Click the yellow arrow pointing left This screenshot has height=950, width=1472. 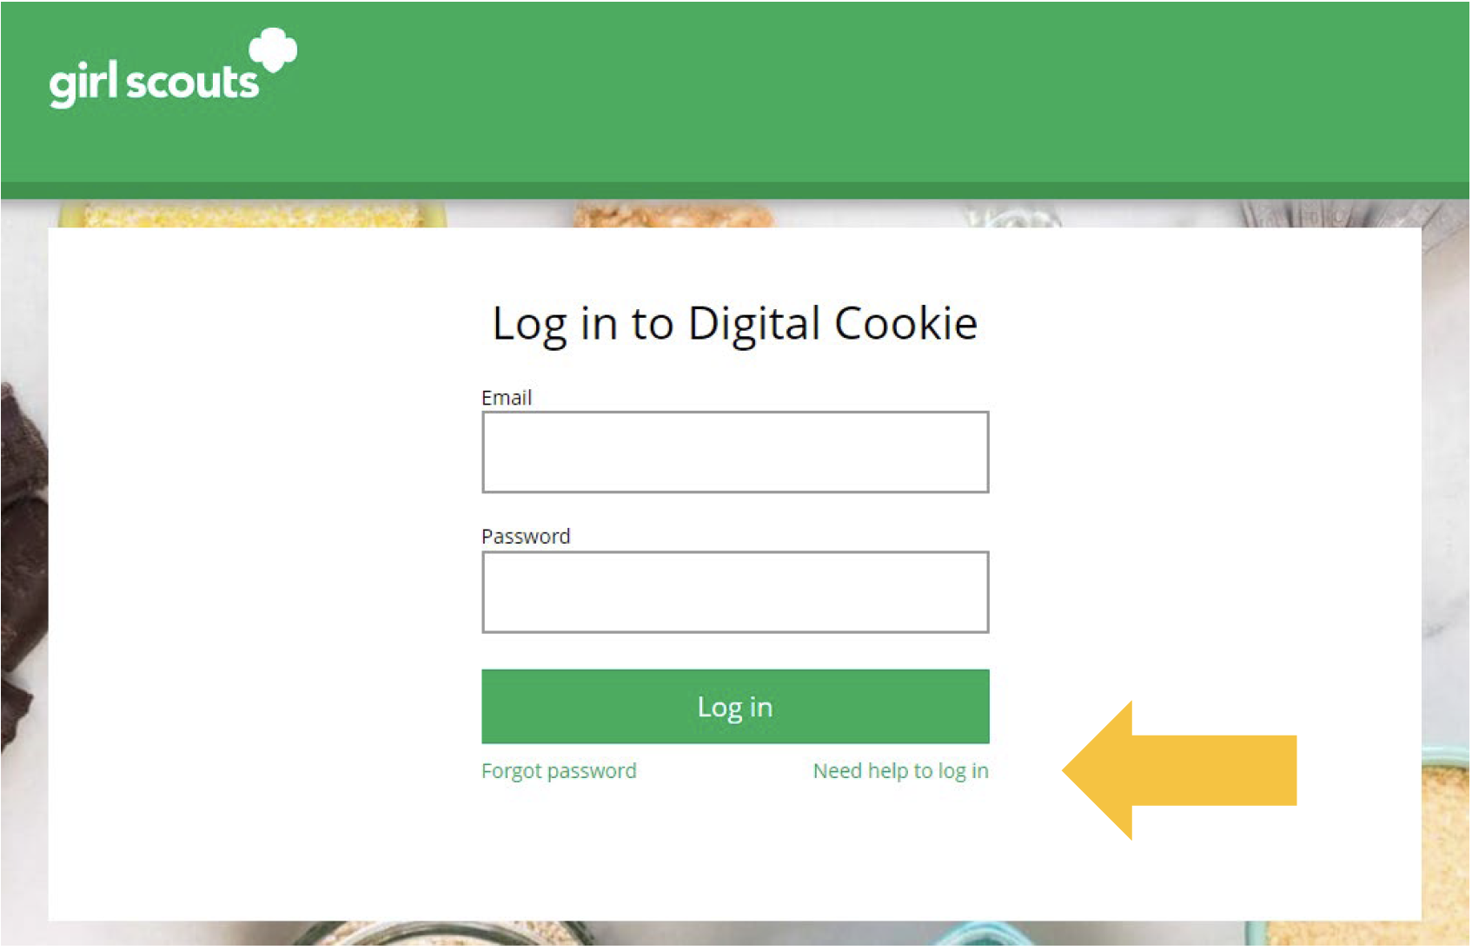[1179, 770]
